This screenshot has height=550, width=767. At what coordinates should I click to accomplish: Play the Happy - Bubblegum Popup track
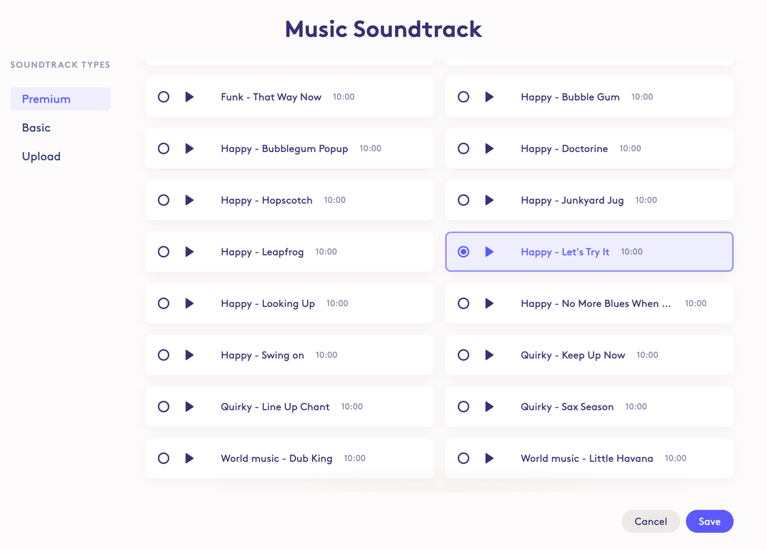click(189, 148)
